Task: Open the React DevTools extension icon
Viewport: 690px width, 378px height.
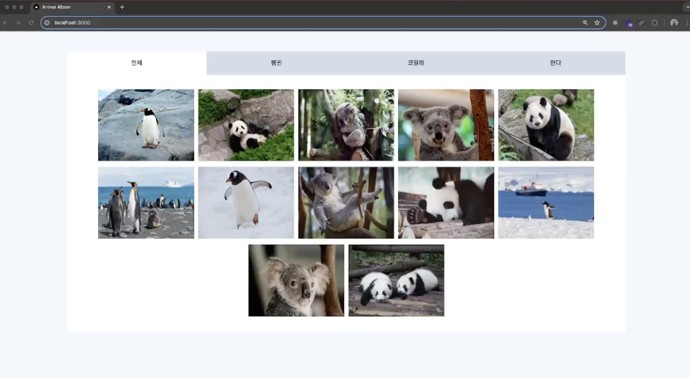Action: click(x=615, y=23)
